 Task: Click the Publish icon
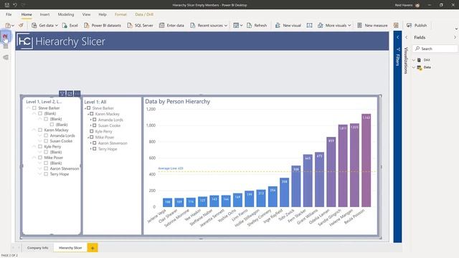coord(410,26)
